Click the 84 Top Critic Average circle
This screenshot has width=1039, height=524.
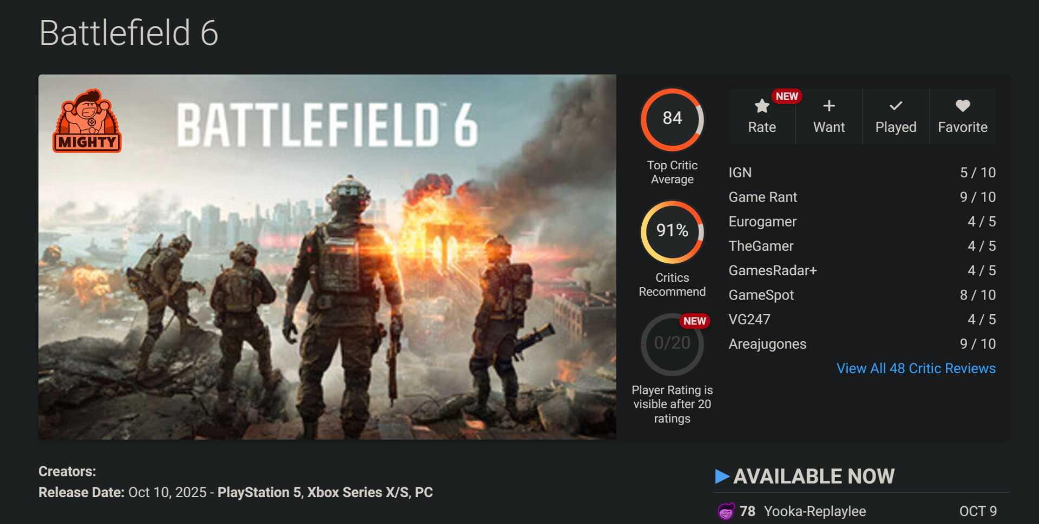(672, 120)
